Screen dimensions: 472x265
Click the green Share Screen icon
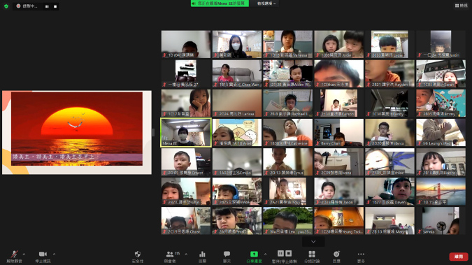pos(254,254)
